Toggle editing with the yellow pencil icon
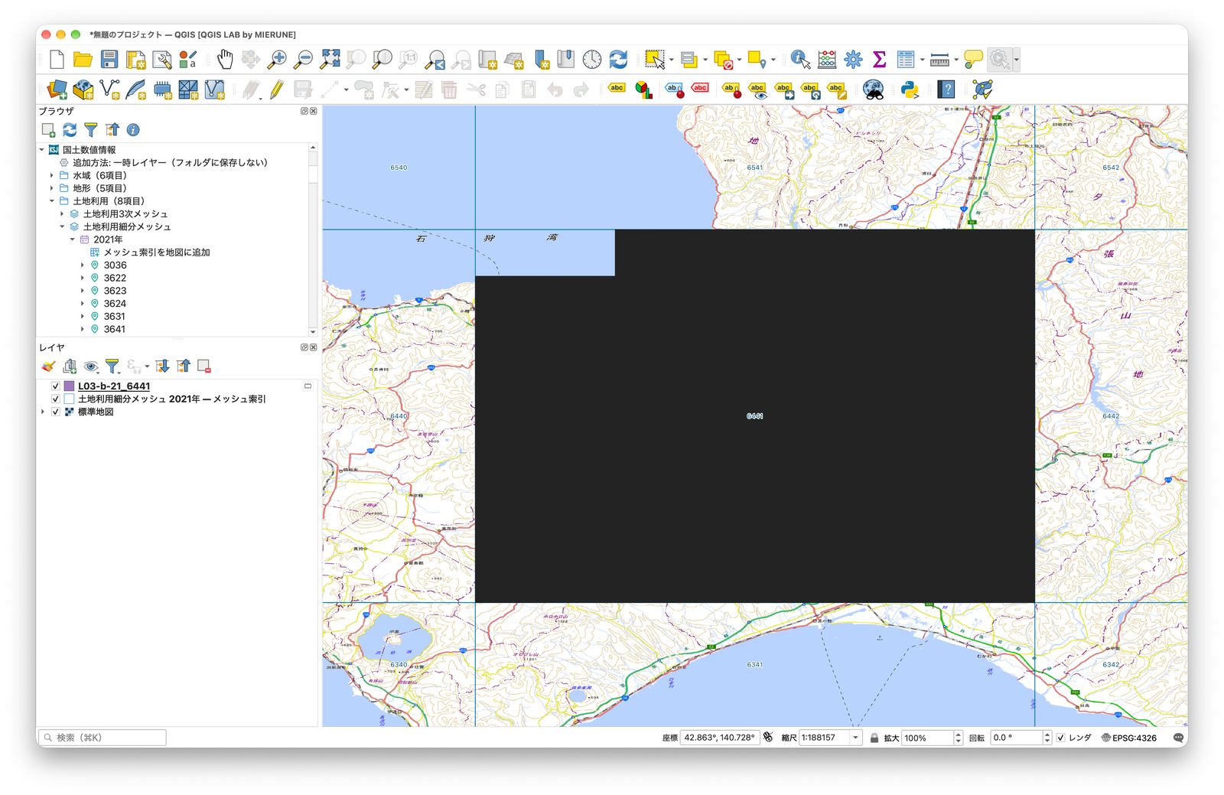 click(276, 90)
